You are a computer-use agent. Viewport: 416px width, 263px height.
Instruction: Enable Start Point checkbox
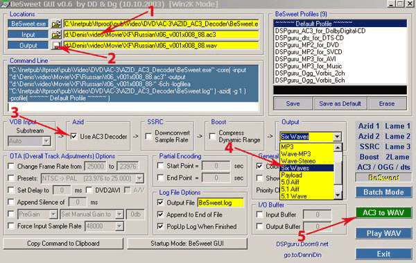click(161, 166)
